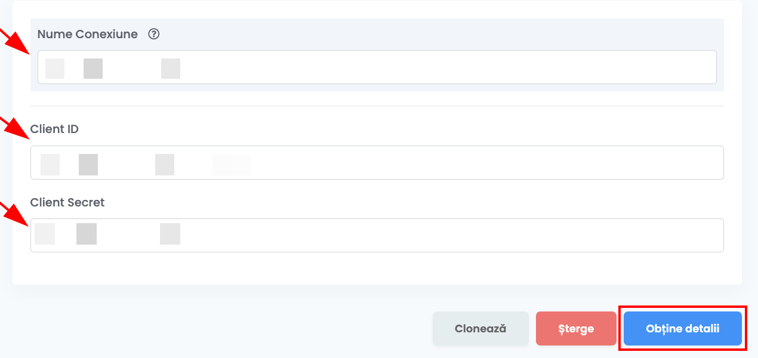Click the light-blue panel around Nume Conexiune

click(377, 54)
